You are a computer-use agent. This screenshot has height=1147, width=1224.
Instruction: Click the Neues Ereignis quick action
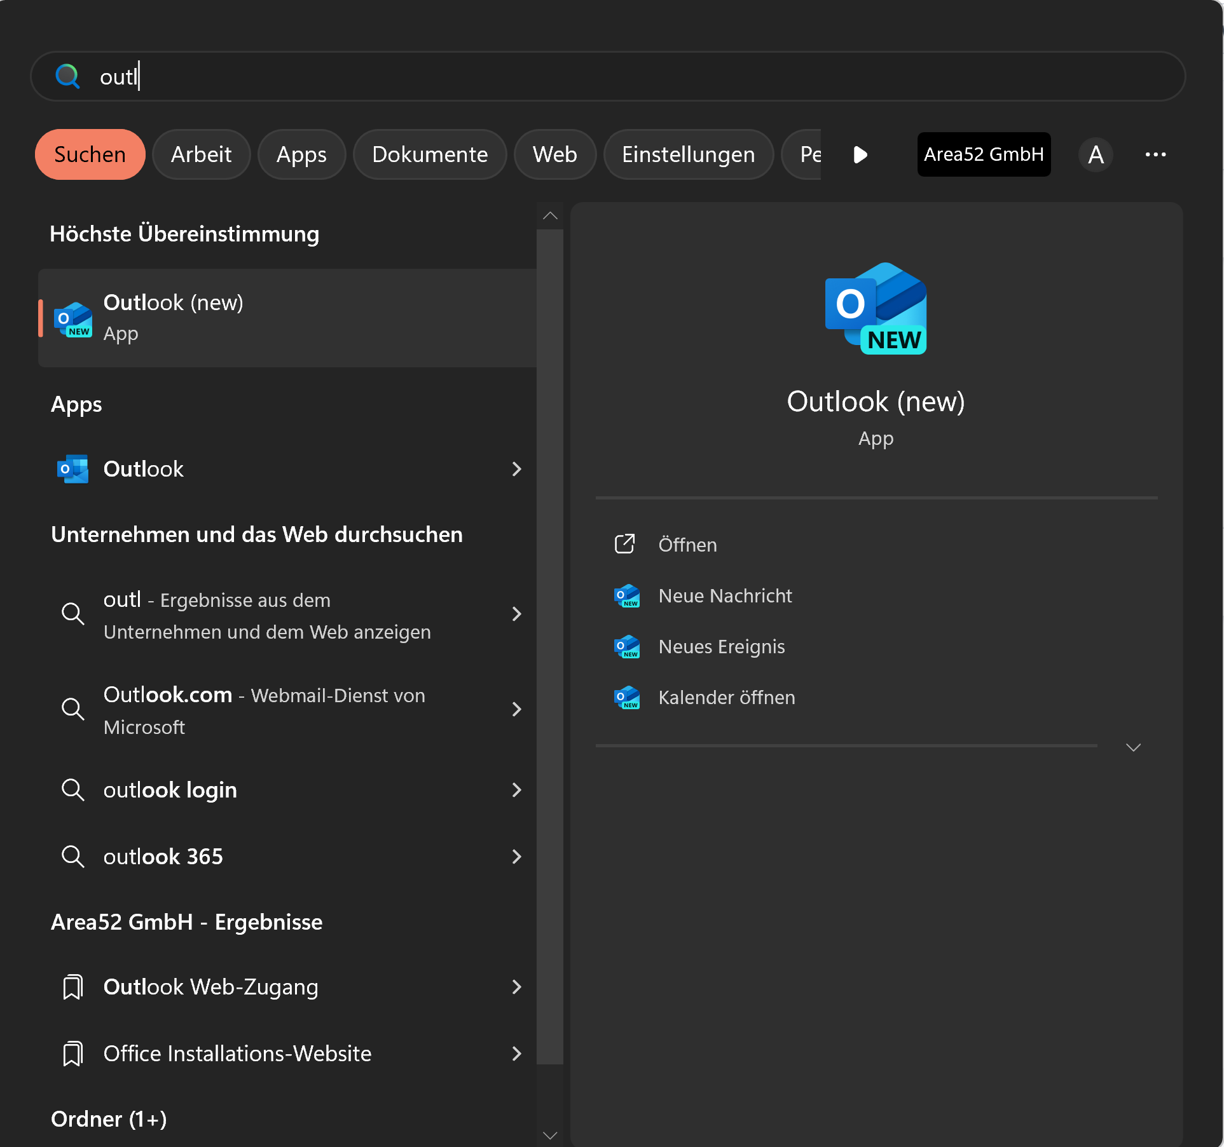[x=721, y=647]
